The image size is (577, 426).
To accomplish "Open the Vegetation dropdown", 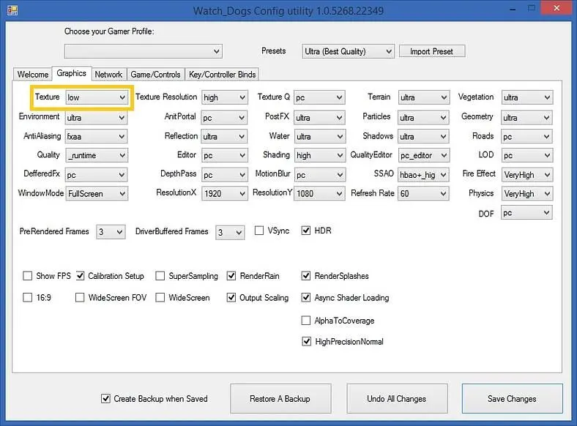I will pyautogui.click(x=527, y=97).
